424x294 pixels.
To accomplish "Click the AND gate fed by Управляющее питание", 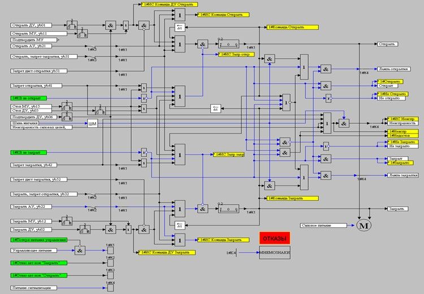I will (81, 250).
